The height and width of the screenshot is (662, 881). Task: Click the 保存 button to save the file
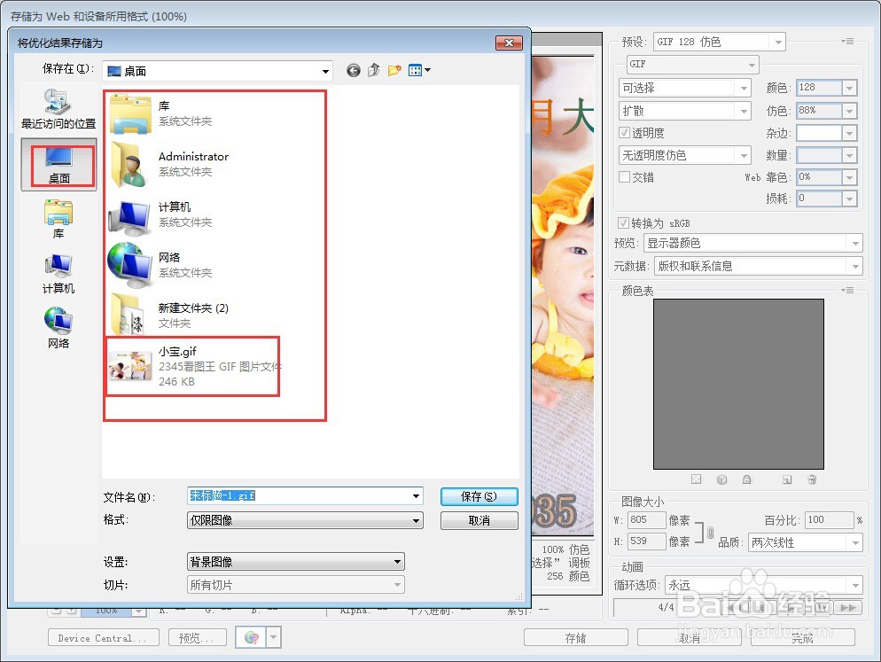479,496
